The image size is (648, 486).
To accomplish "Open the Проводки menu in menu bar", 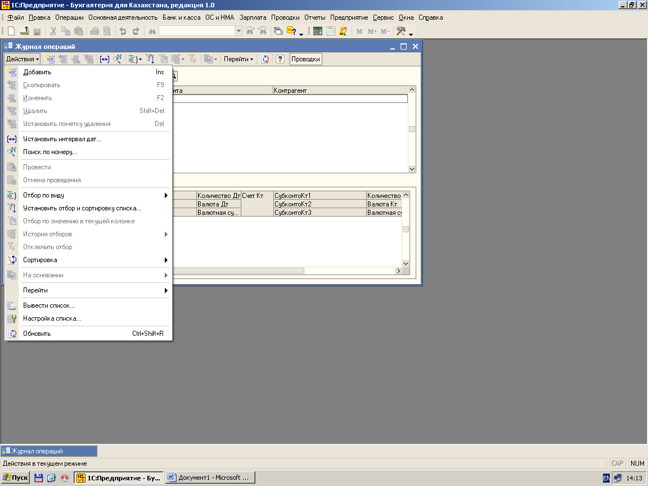I will click(285, 17).
